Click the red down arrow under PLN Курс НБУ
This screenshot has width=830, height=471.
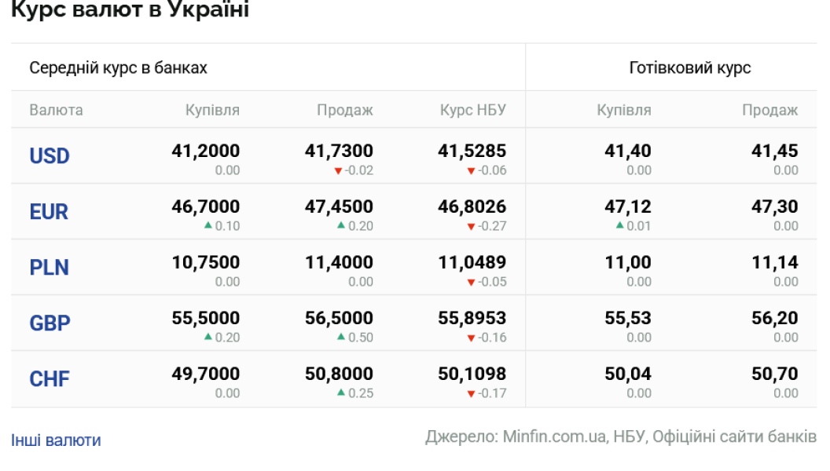point(472,283)
